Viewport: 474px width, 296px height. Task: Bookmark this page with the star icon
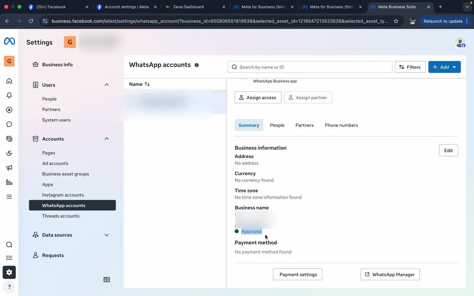(396, 21)
